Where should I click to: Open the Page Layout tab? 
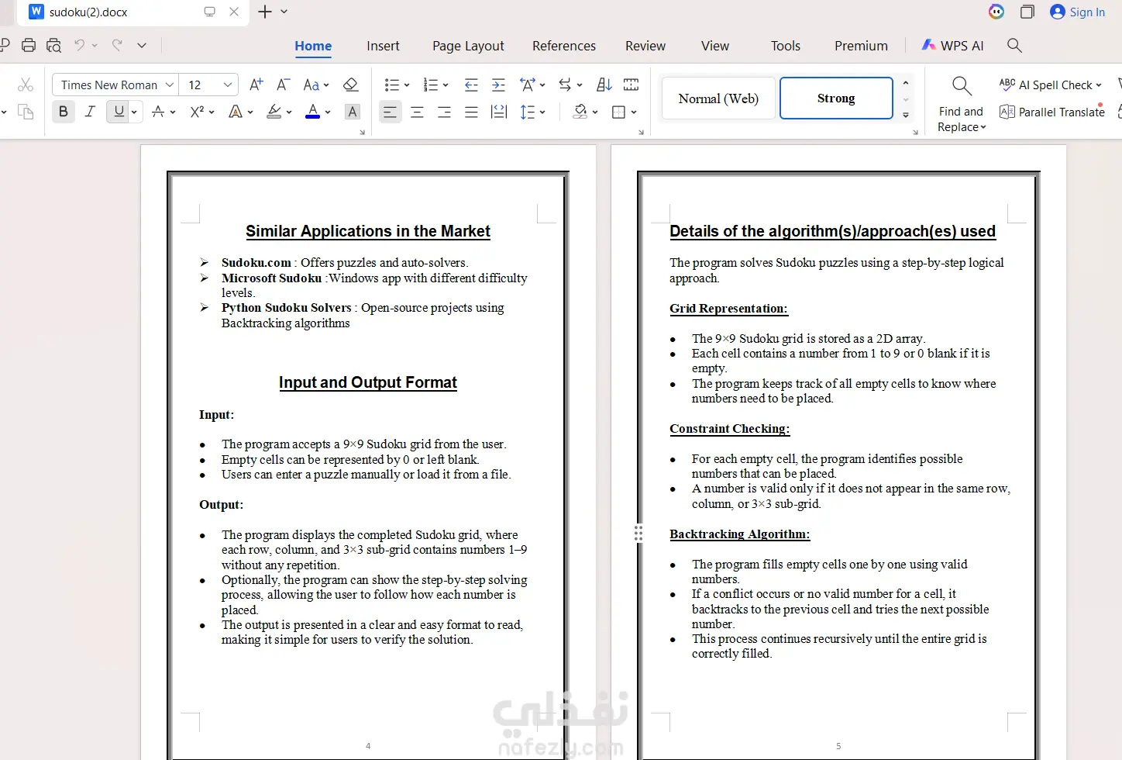468,46
